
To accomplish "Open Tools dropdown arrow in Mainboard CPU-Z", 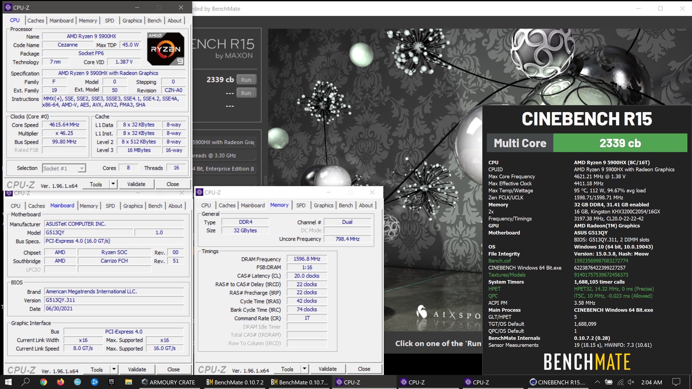I will pyautogui.click(x=114, y=369).
